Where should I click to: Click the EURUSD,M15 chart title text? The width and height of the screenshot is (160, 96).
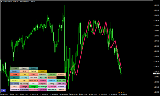[x=7, y=2]
